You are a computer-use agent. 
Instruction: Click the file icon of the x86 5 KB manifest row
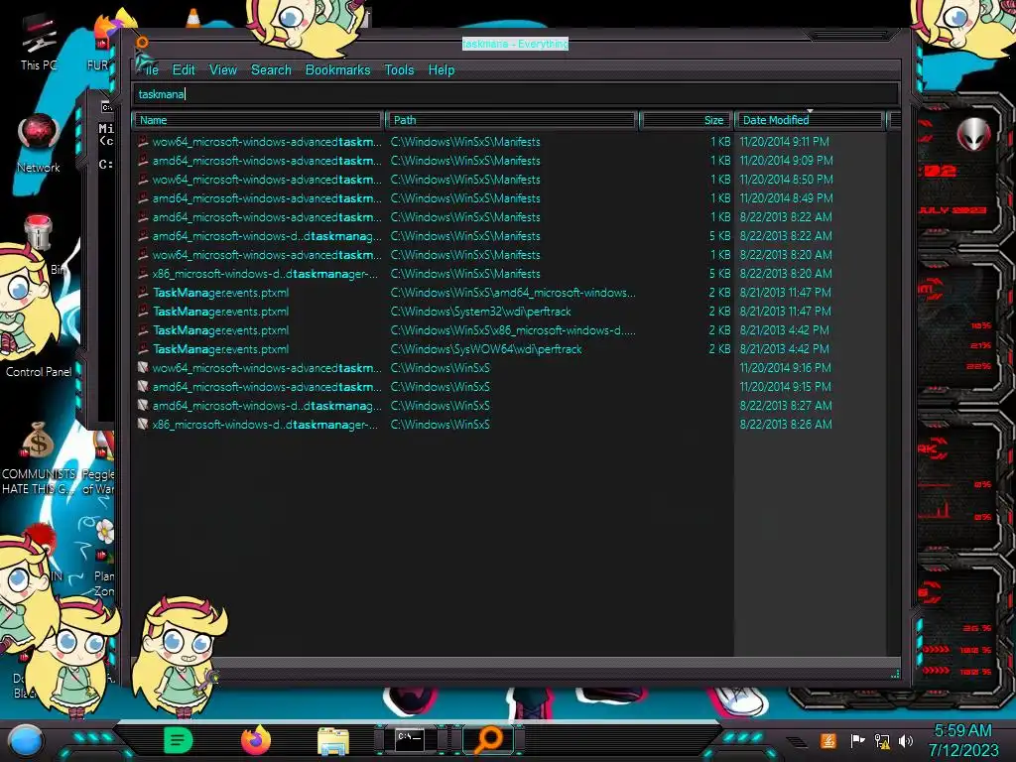pos(143,274)
